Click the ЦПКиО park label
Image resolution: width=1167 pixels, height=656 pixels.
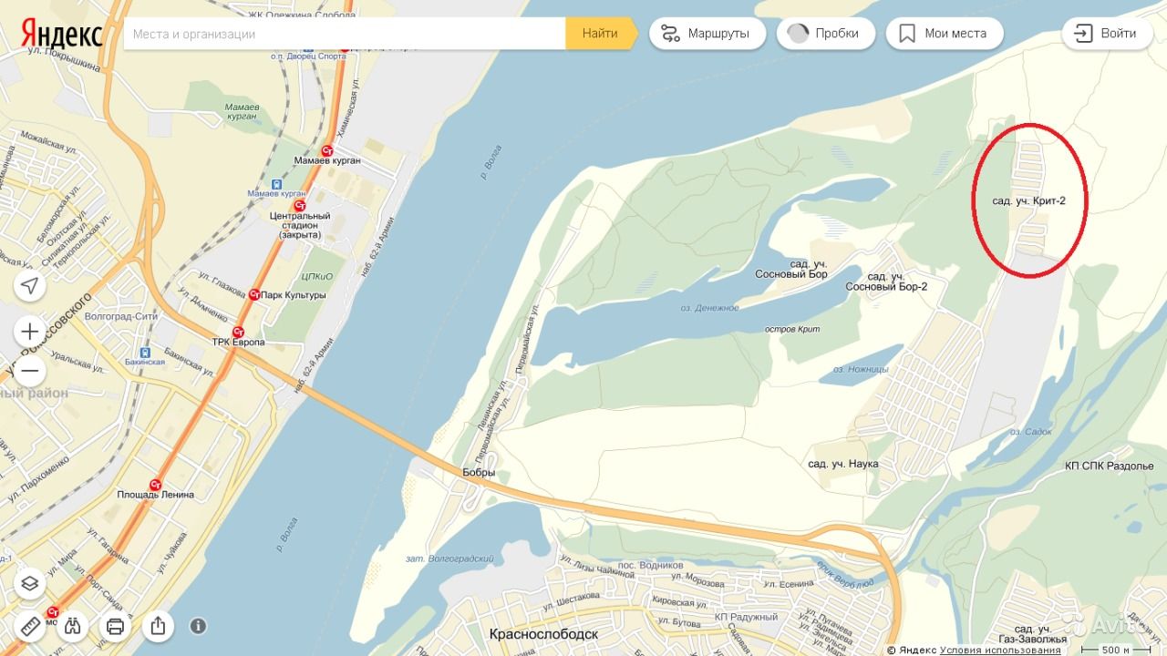click(316, 276)
